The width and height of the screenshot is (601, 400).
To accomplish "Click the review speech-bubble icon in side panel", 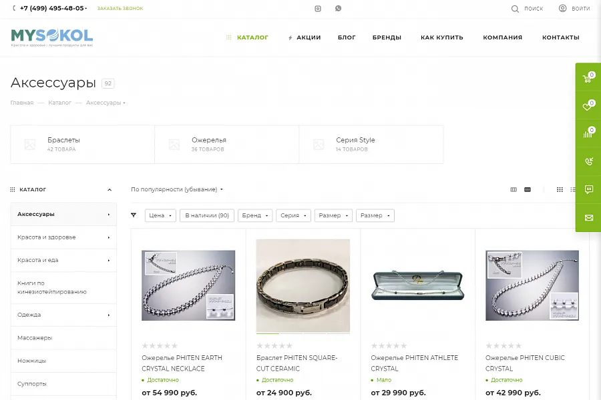I will coord(588,189).
